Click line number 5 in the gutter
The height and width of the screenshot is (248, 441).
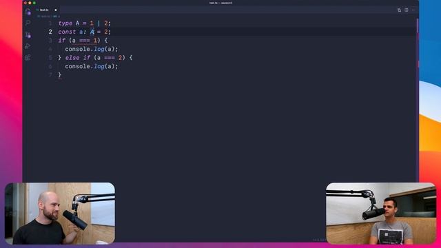pos(50,58)
